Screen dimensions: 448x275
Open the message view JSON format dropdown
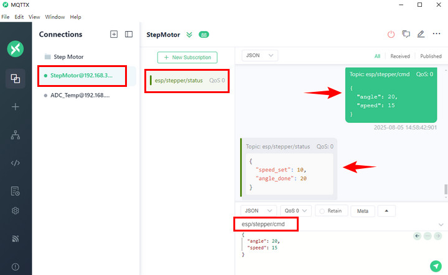pos(259,55)
